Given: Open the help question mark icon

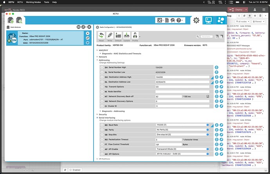Looking at the screenshot, I should (x=179, y=20).
